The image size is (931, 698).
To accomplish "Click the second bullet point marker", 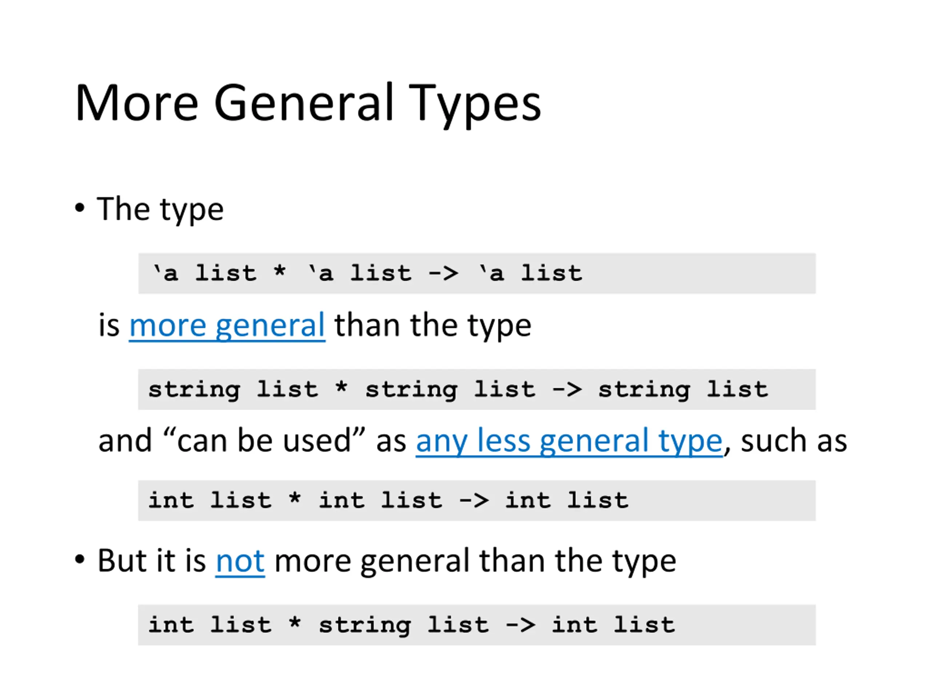I will click(80, 560).
